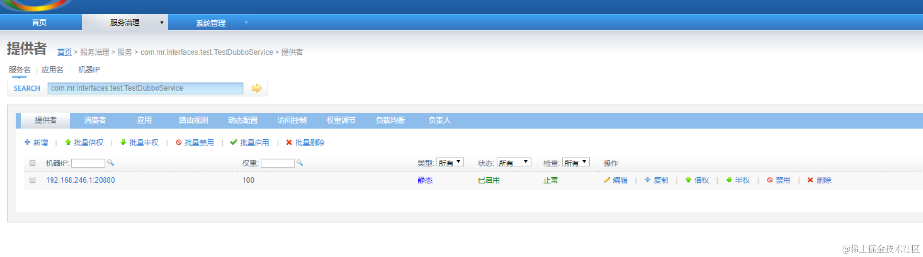Check the box for 192.168.246.1:20880 row

(33, 180)
